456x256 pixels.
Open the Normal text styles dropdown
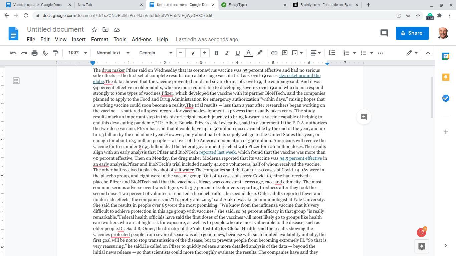coord(112,53)
